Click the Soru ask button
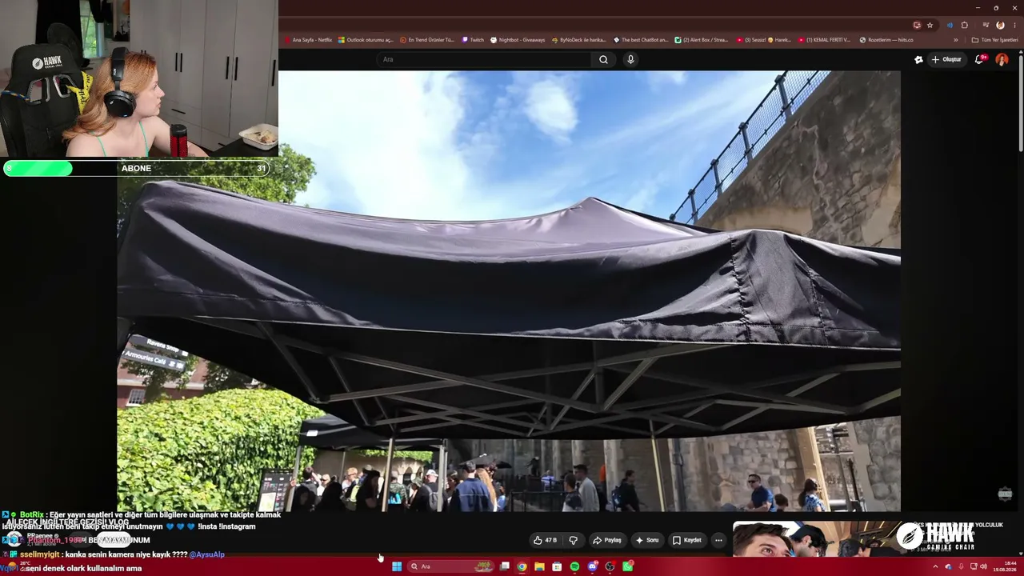This screenshot has width=1024, height=576. click(x=646, y=540)
